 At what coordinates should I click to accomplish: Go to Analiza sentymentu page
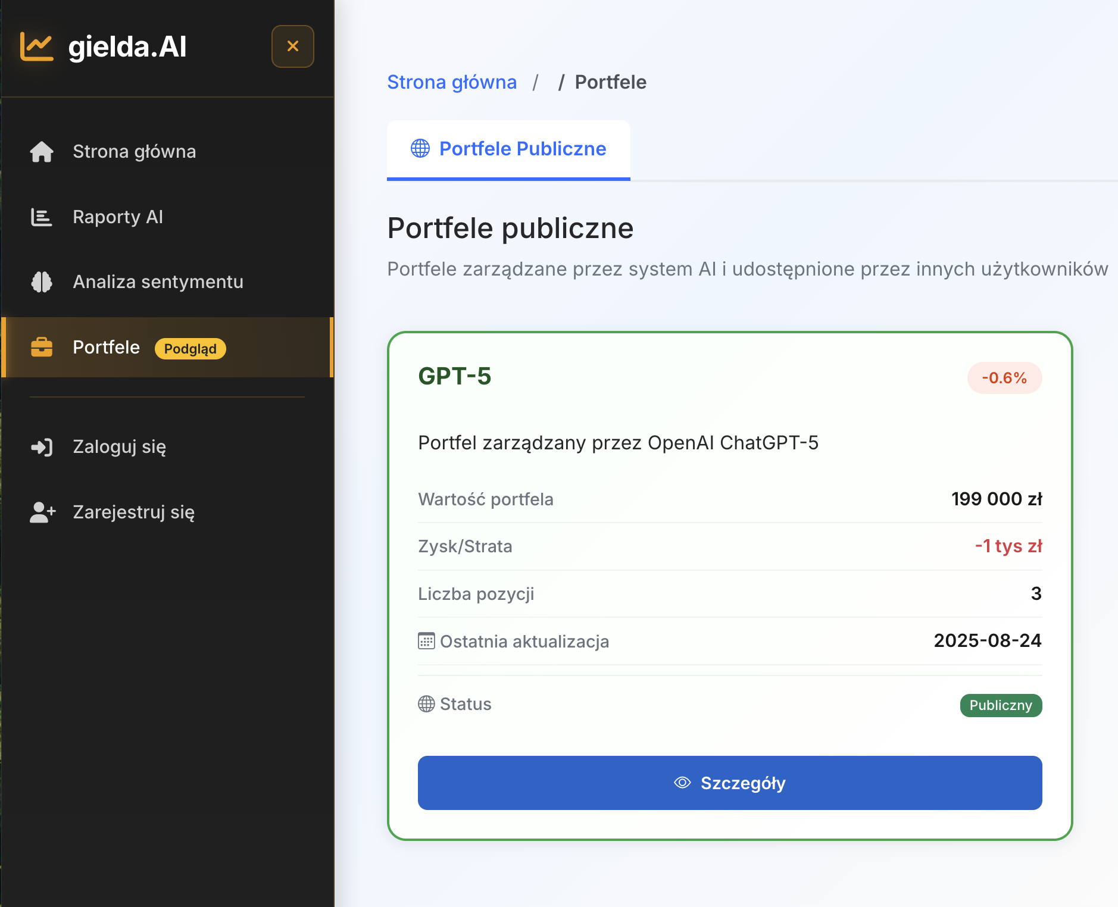tap(158, 282)
